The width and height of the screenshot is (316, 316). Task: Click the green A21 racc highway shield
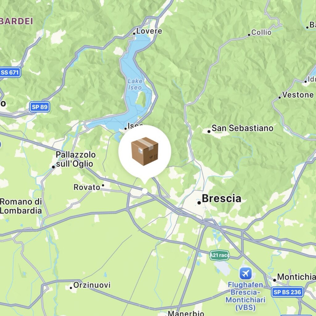[x=219, y=255]
